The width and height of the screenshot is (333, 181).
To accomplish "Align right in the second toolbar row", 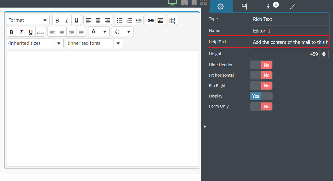I will point(71,32).
